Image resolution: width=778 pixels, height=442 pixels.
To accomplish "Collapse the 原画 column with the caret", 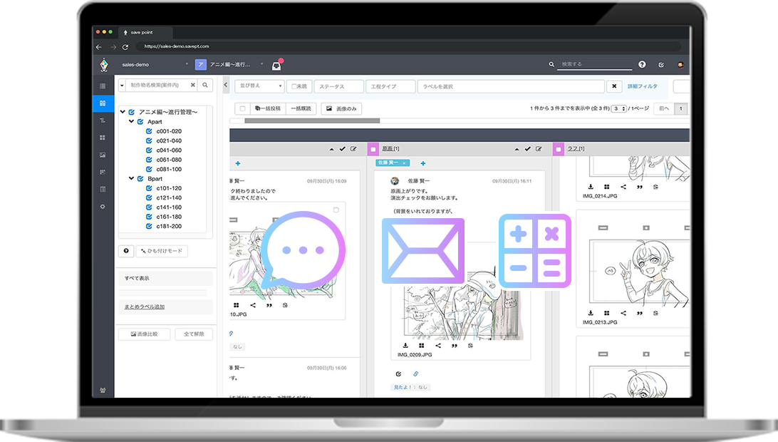I will point(517,149).
